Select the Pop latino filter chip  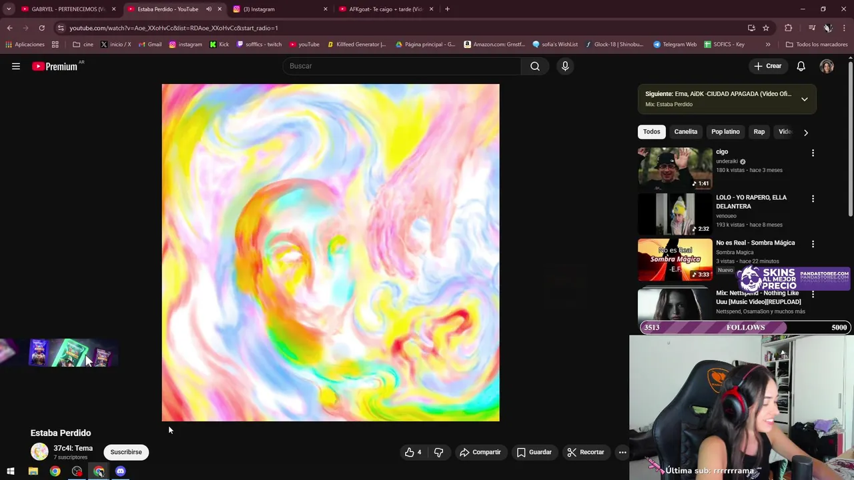pos(725,132)
